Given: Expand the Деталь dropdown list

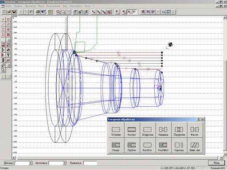Looking at the screenshot, I should tap(31, 163).
